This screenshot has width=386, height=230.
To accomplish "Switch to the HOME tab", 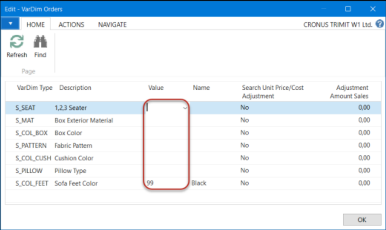I will (36, 25).
